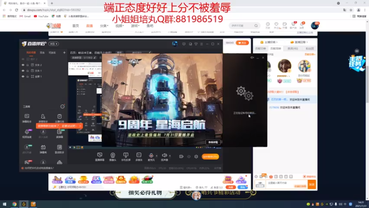Toggle the preview eye icon in streaming toolbar
This screenshot has width=369, height=208.
click(189, 157)
